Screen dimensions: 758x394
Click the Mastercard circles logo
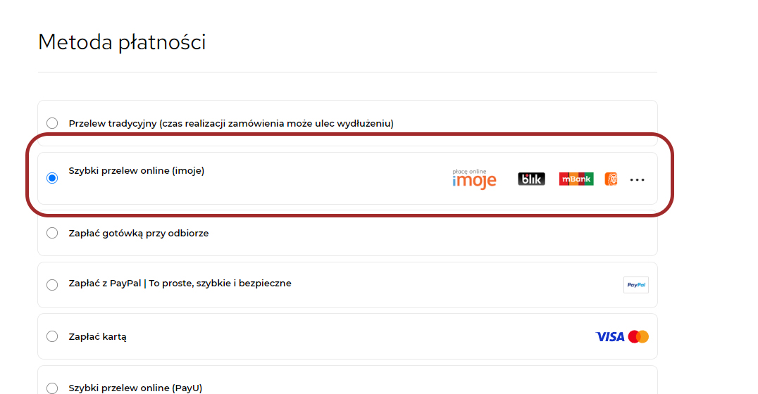[x=639, y=336]
